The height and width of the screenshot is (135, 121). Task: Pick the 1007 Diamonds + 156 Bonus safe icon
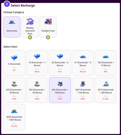point(83,84)
